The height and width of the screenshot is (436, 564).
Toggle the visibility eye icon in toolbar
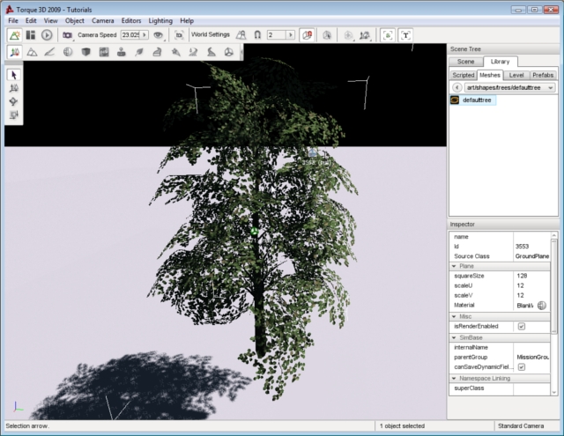click(159, 35)
